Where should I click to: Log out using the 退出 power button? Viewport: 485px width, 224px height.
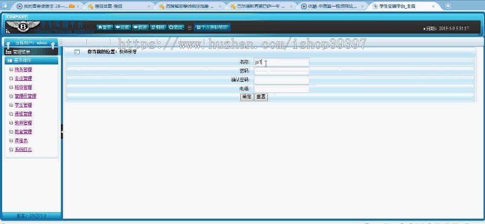[176, 27]
